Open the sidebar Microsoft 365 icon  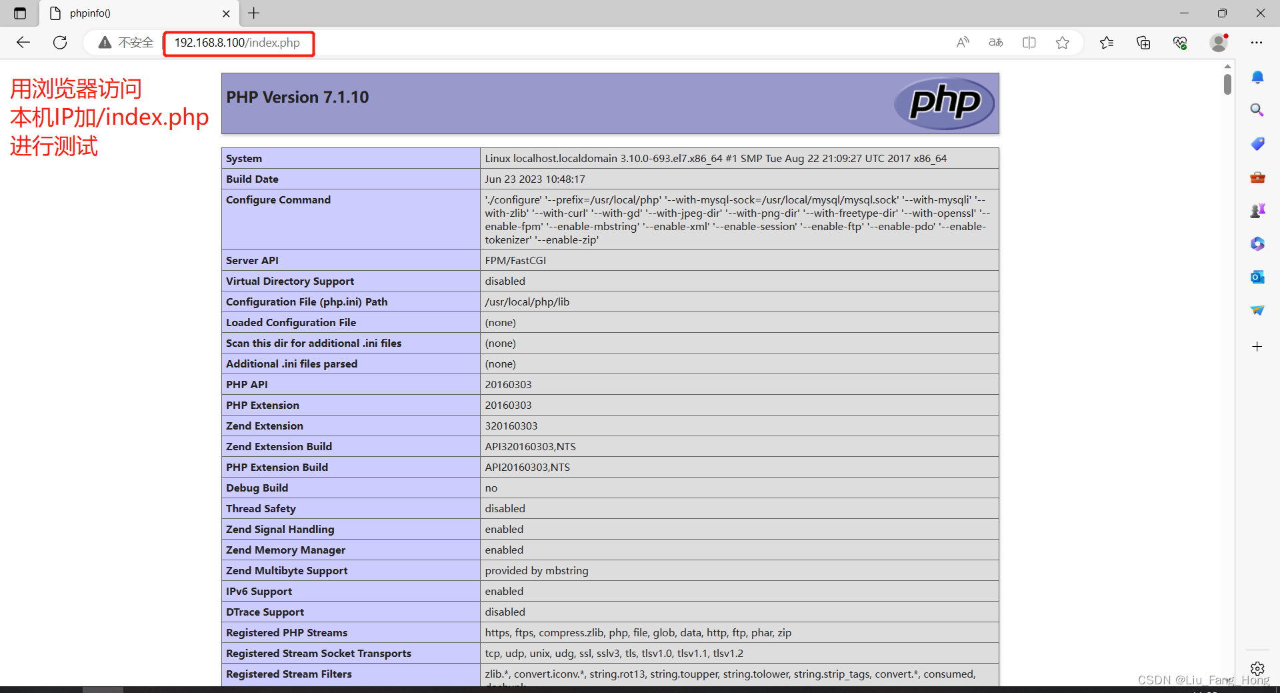click(1257, 244)
